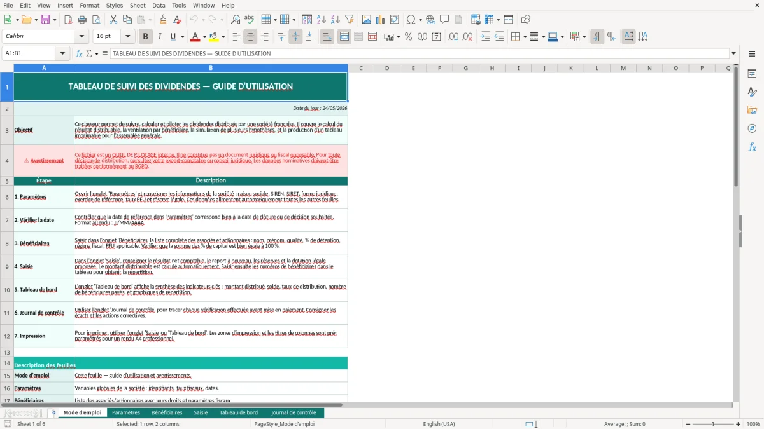Sort descending Z to A

pyautogui.click(x=335, y=20)
